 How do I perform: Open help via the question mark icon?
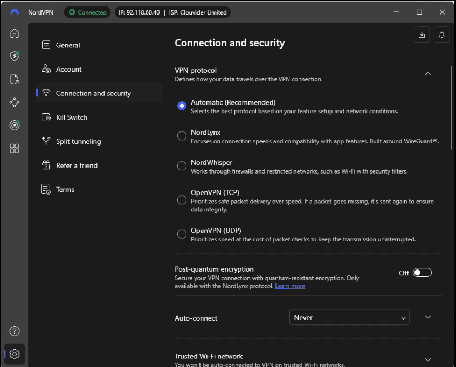pos(14,331)
